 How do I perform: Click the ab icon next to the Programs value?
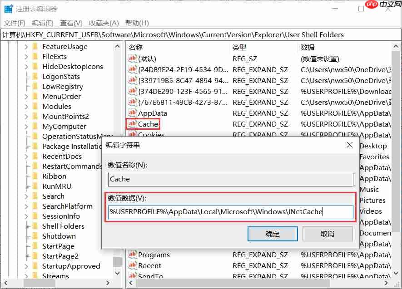(132, 255)
